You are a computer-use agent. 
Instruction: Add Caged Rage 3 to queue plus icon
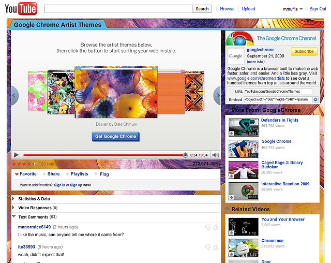[x=232, y=176]
